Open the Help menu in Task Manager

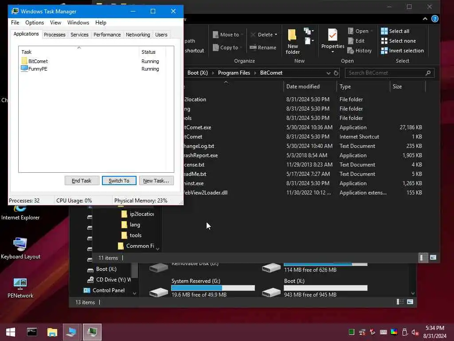[101, 23]
